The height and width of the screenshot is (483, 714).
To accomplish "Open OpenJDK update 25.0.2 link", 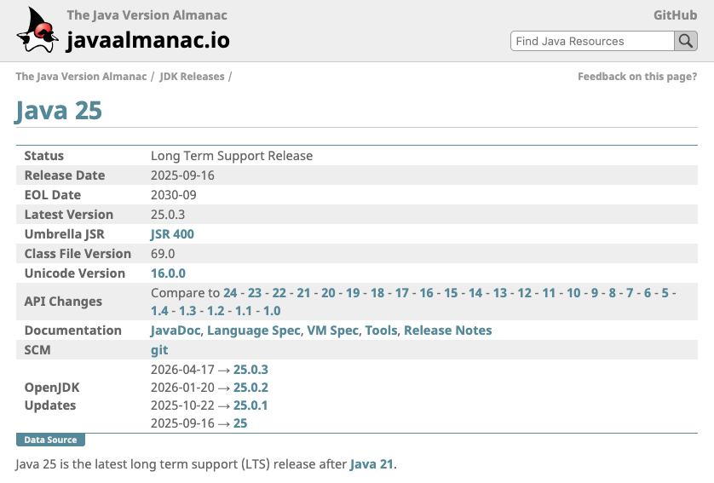I will point(250,388).
